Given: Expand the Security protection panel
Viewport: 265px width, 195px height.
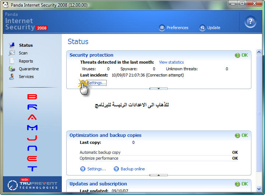Looking at the screenshot, I should pos(159,89).
